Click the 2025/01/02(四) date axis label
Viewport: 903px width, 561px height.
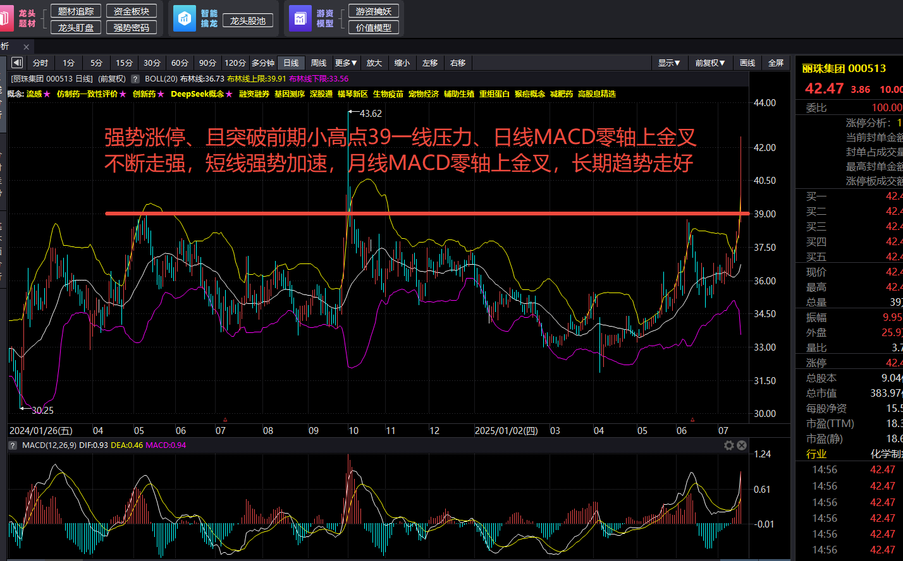507,431
